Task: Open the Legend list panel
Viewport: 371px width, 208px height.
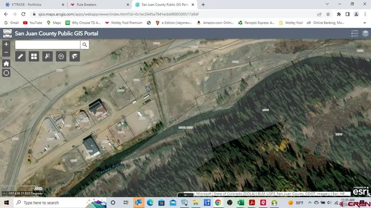Action: coord(354,34)
